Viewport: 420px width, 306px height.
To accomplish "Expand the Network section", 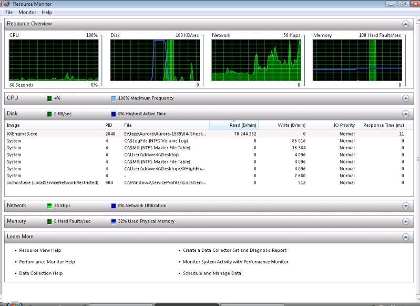I will point(405,206).
